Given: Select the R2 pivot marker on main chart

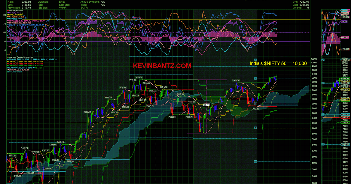Looking at the screenshot, I should tap(255, 59).
